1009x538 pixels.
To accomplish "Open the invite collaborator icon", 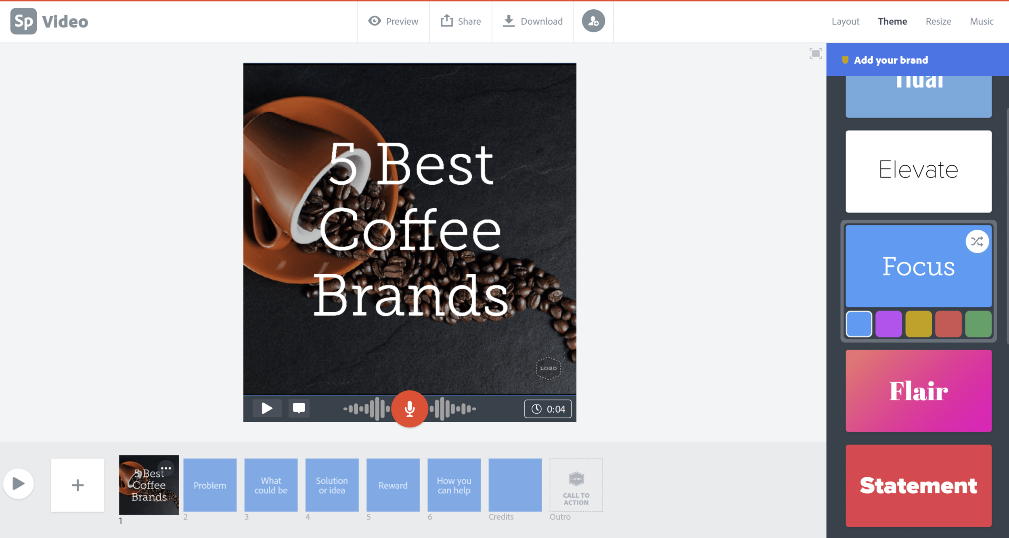I will [593, 21].
